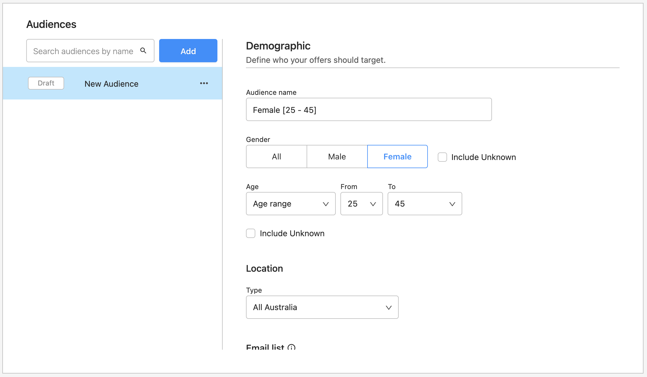Focus the Search audiences by name field
Image resolution: width=647 pixels, height=377 pixels.
coord(90,51)
